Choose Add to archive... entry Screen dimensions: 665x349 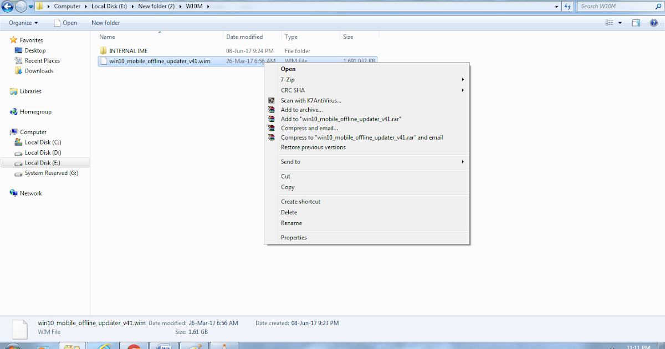pyautogui.click(x=366, y=110)
